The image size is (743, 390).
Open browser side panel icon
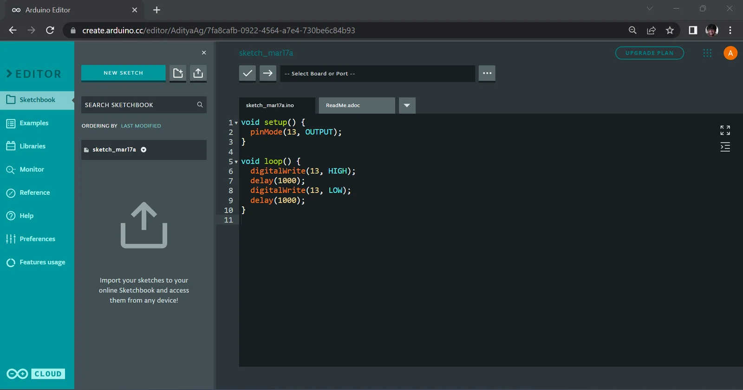pyautogui.click(x=693, y=30)
